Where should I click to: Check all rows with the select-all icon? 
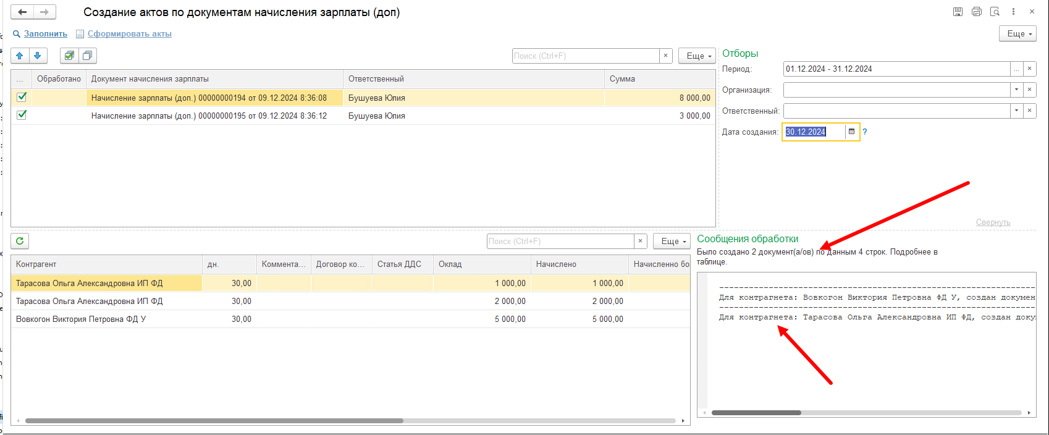[x=69, y=56]
